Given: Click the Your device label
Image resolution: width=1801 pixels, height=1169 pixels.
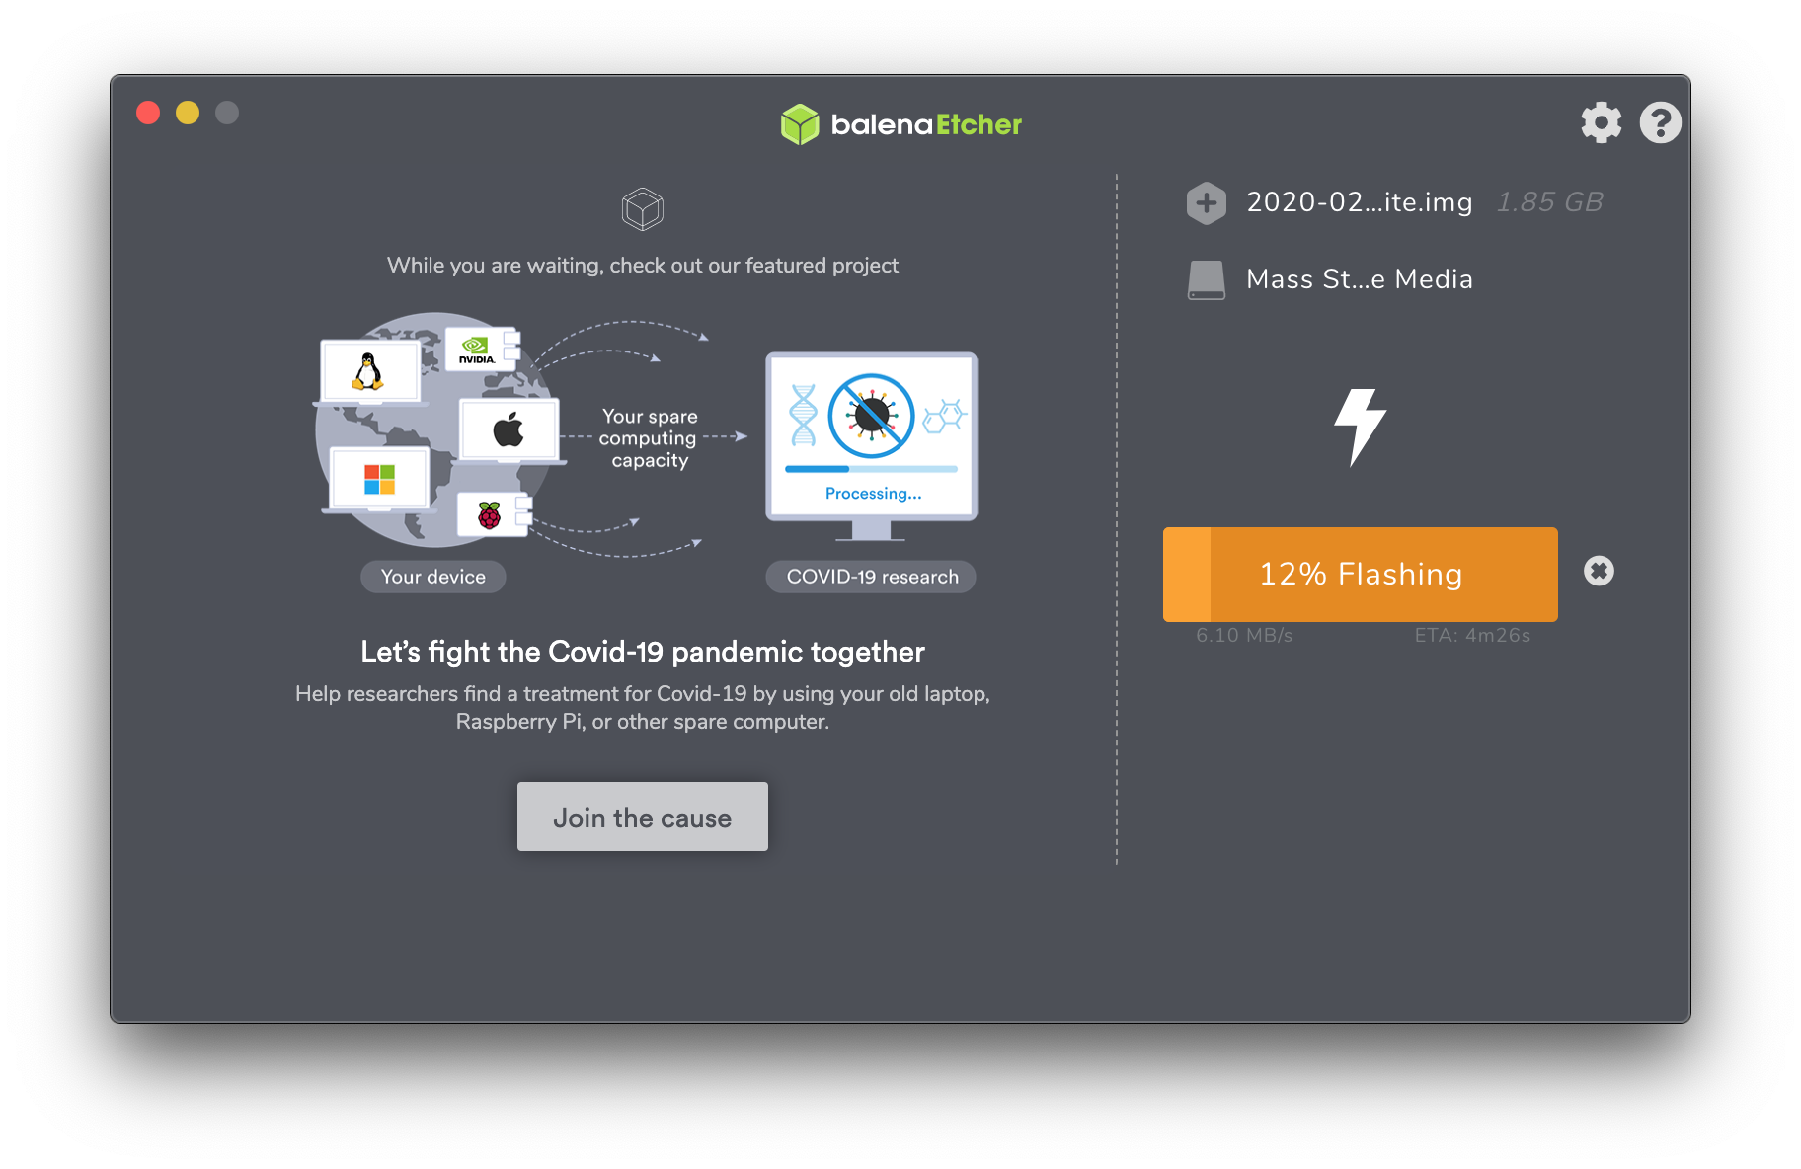Looking at the screenshot, I should [x=432, y=577].
